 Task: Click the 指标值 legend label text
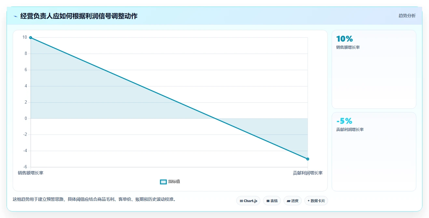point(174,182)
